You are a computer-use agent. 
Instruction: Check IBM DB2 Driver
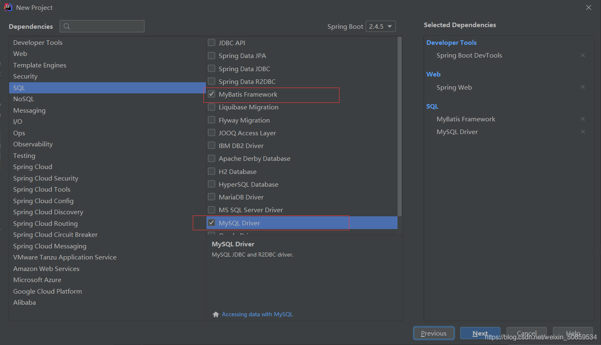[x=212, y=145]
